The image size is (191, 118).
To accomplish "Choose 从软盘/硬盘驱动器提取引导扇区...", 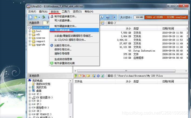I will [74, 36].
